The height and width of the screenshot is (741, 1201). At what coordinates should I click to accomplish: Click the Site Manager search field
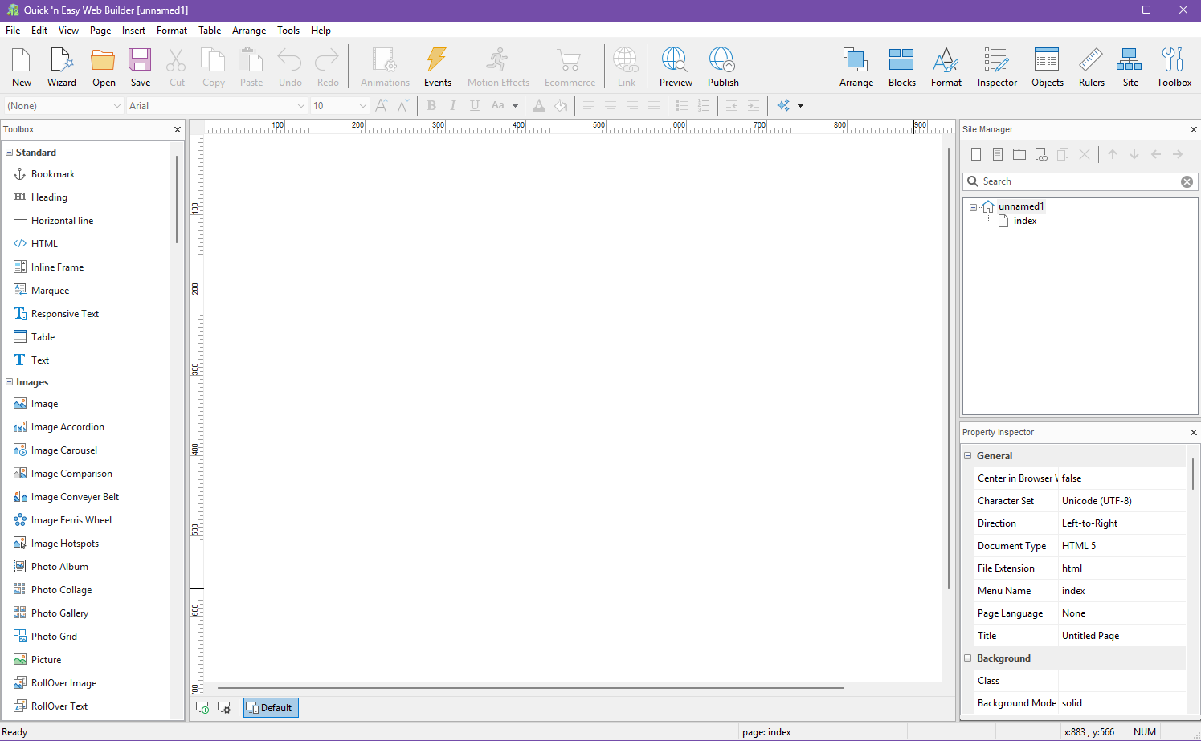coord(1076,181)
